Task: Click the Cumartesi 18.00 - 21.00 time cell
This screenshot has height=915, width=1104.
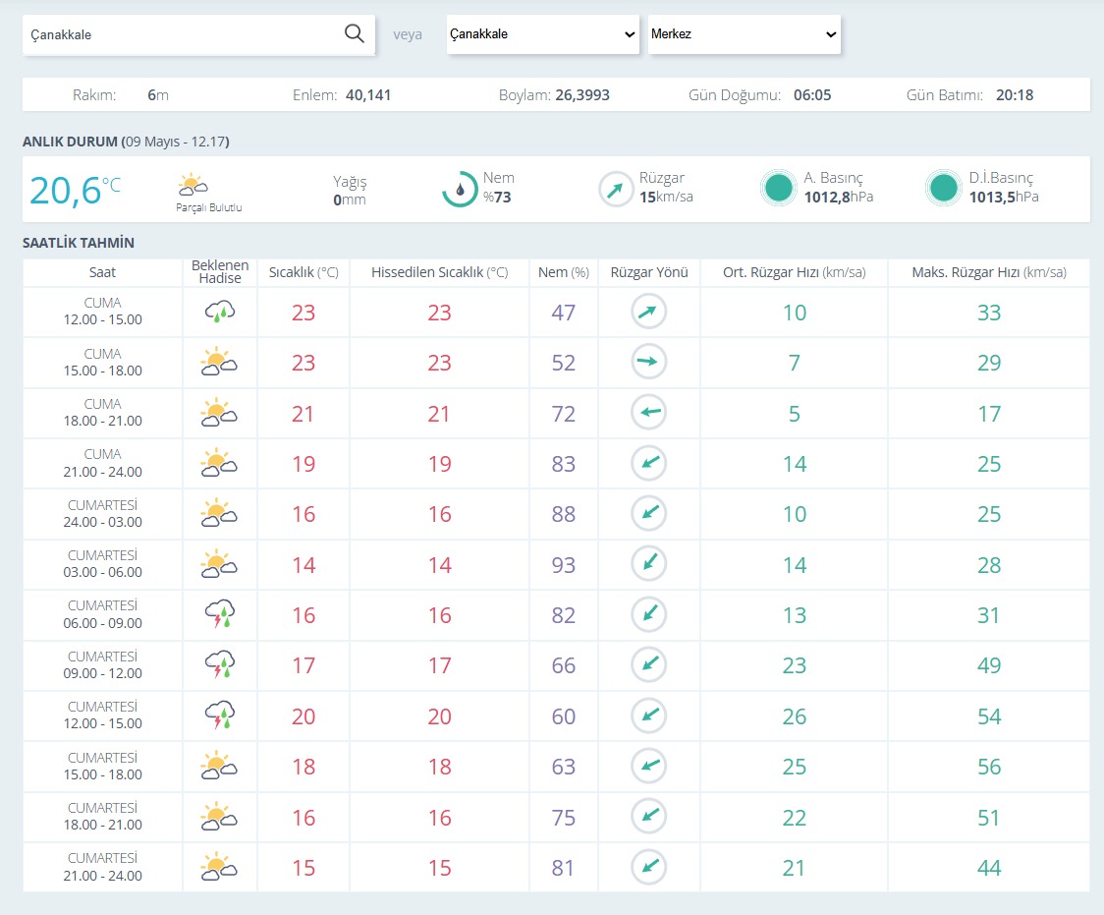Action: point(103,816)
